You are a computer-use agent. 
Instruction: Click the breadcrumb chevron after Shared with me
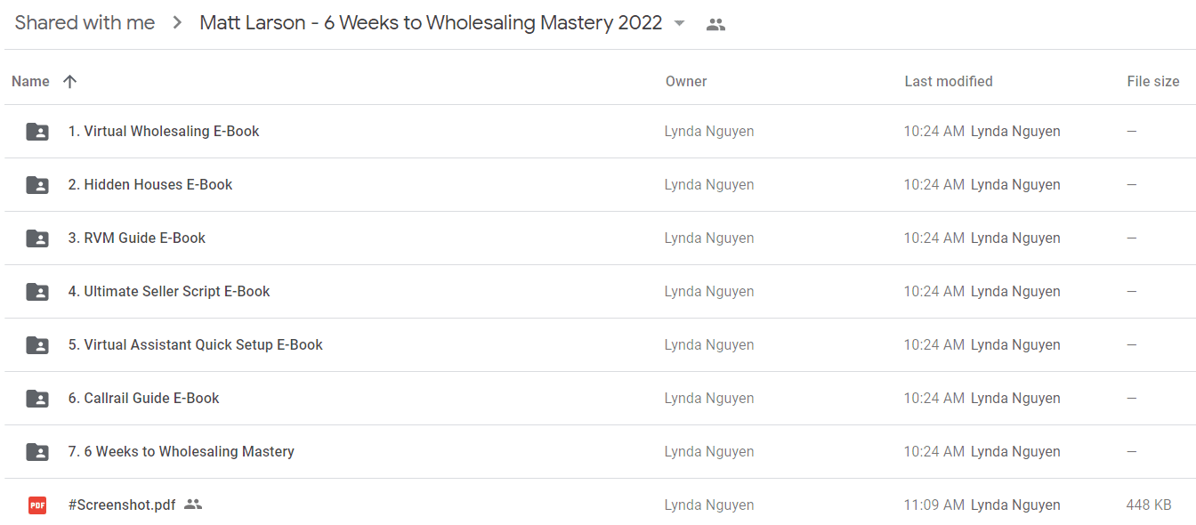[x=178, y=23]
